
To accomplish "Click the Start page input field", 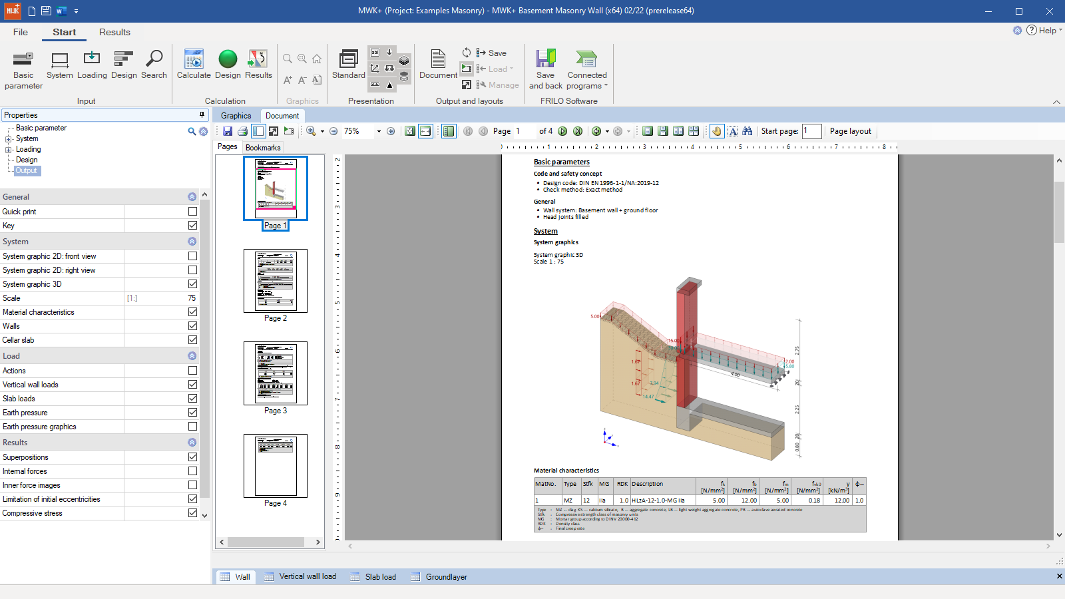I will point(811,131).
